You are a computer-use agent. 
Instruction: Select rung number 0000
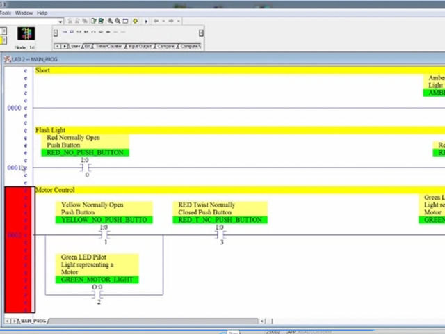pyautogui.click(x=14, y=108)
